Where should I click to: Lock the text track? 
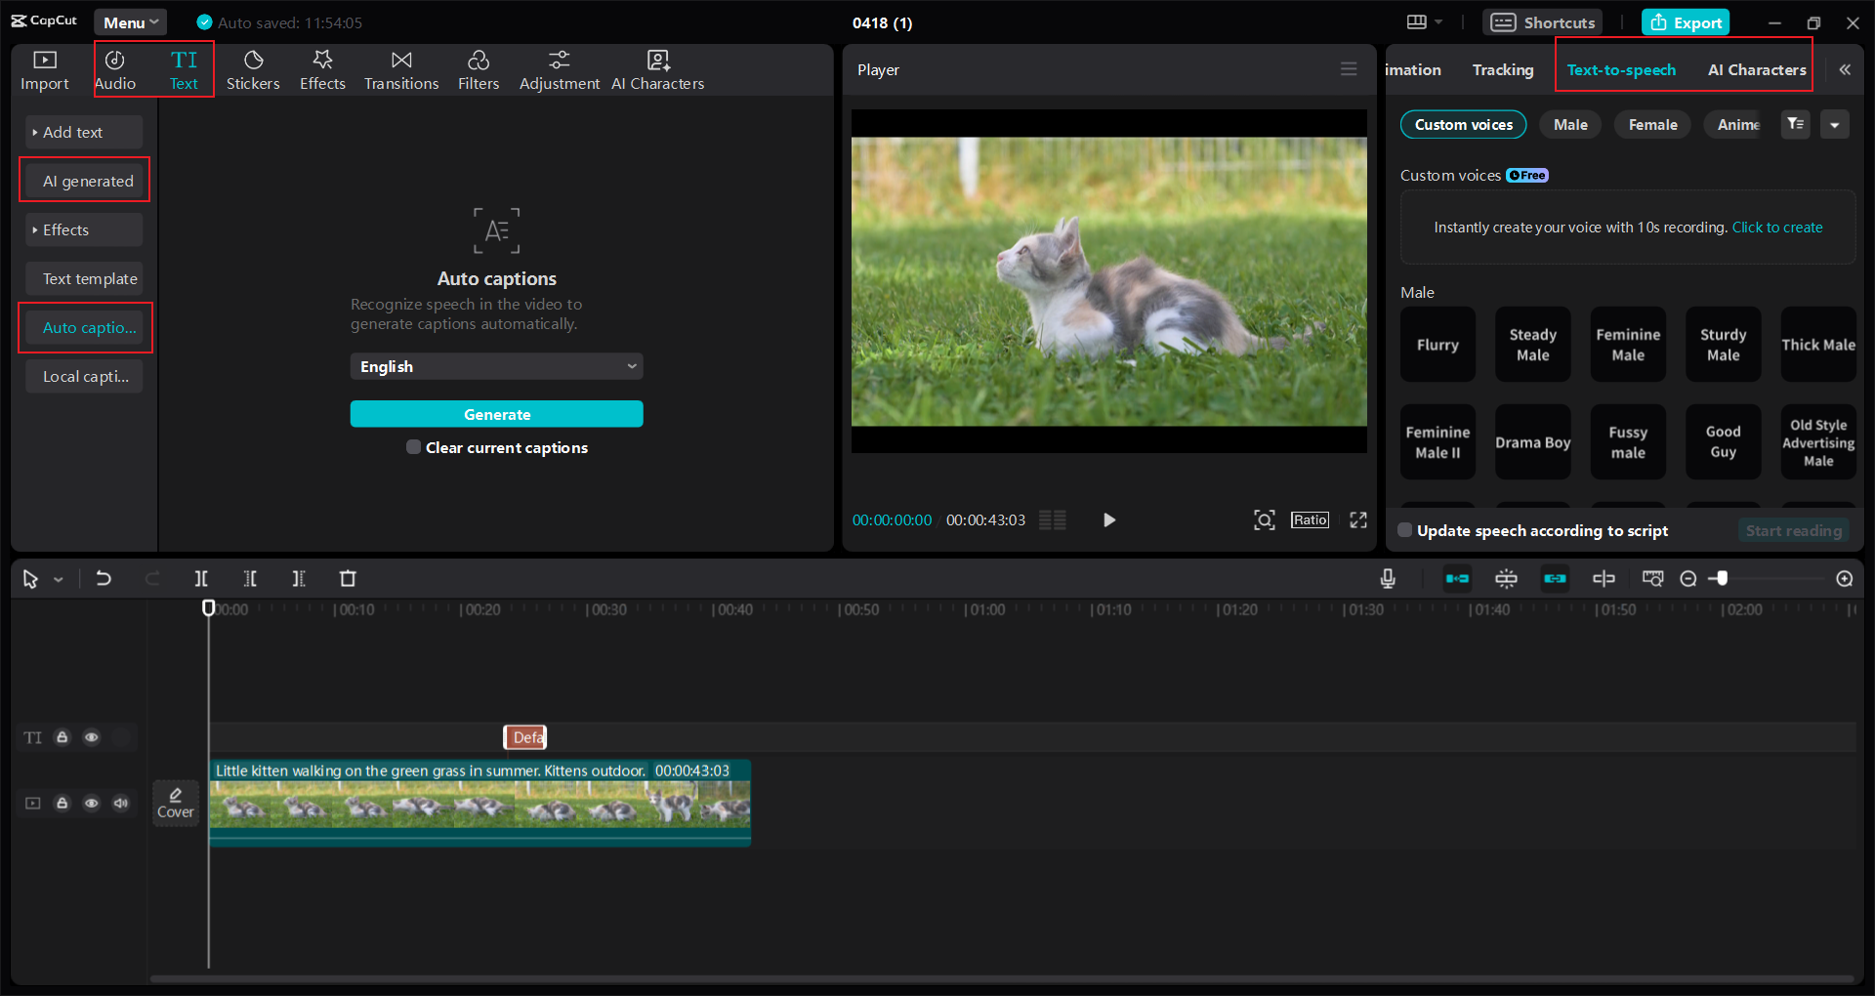click(62, 737)
